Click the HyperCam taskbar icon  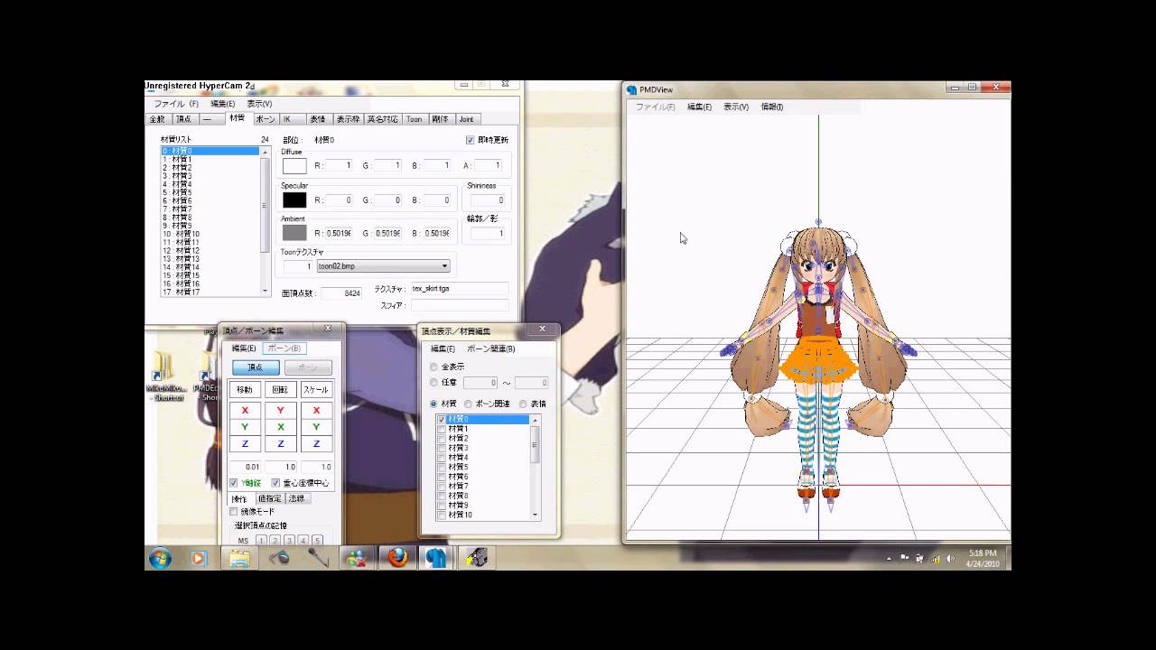coord(476,558)
